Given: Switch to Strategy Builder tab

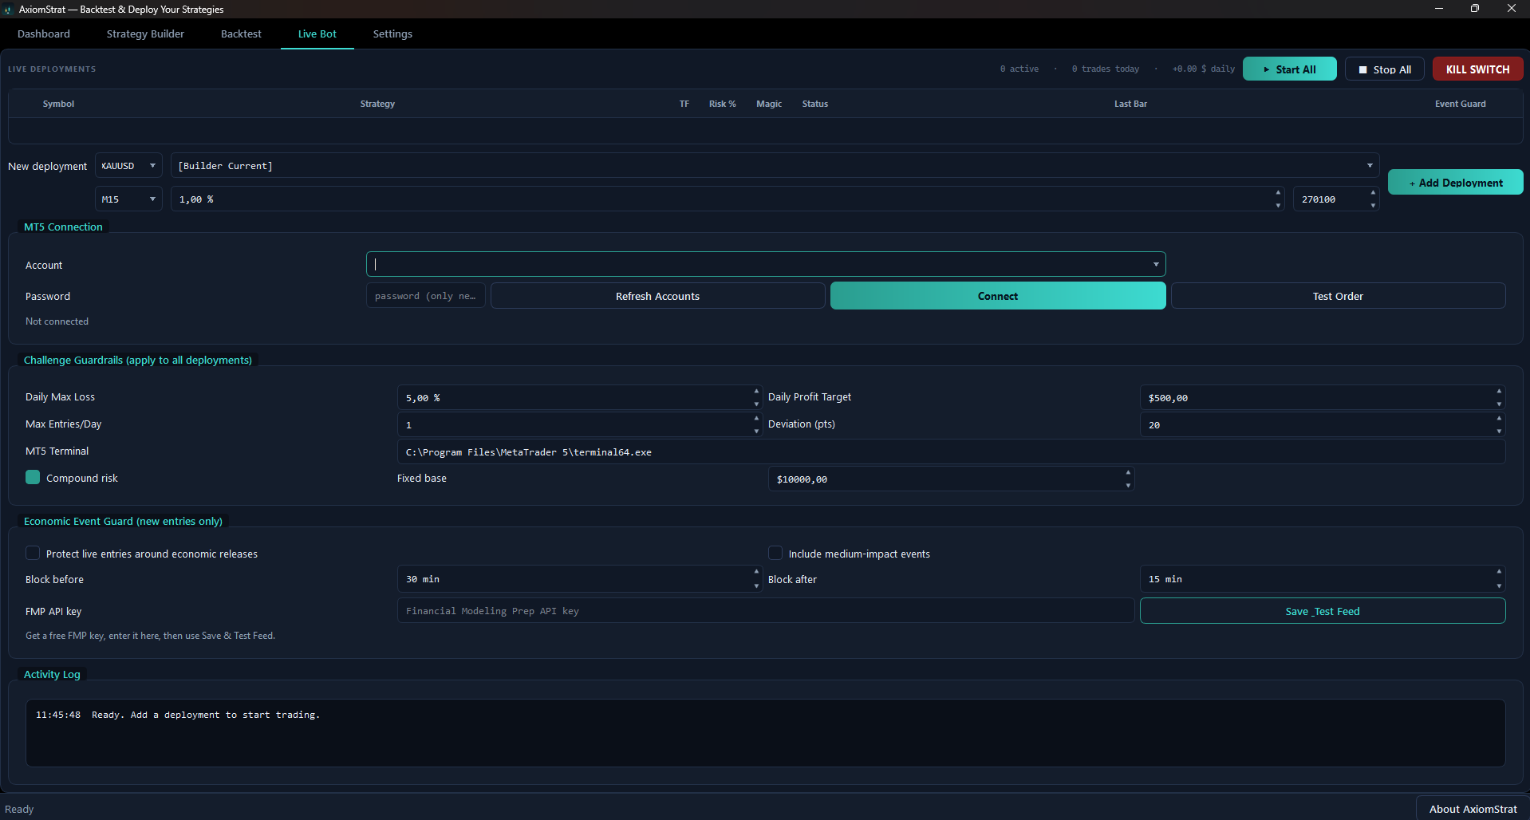Looking at the screenshot, I should (x=145, y=34).
